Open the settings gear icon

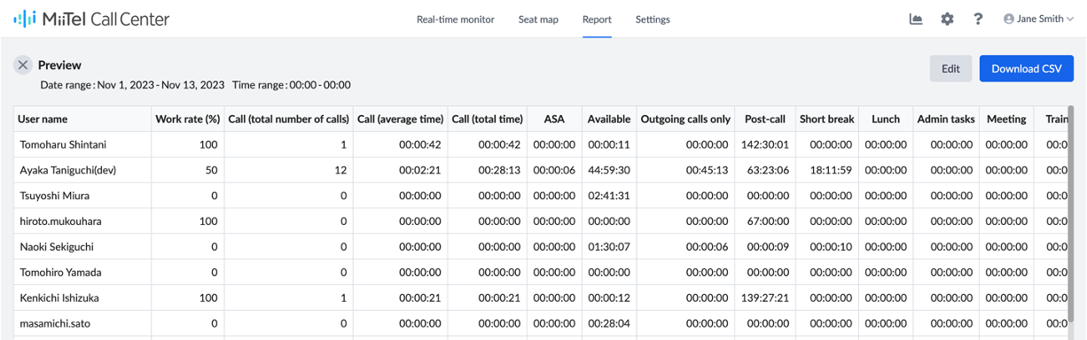point(947,19)
